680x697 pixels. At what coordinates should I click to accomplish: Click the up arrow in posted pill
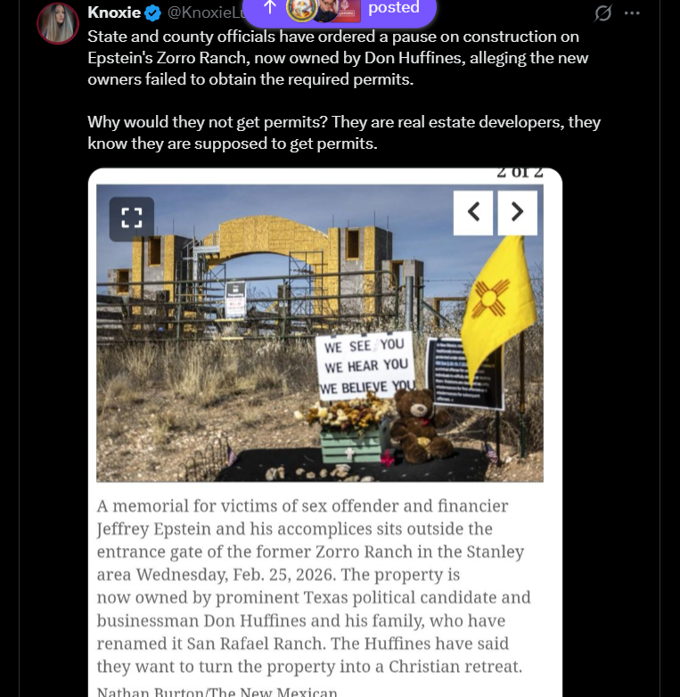pos(270,7)
